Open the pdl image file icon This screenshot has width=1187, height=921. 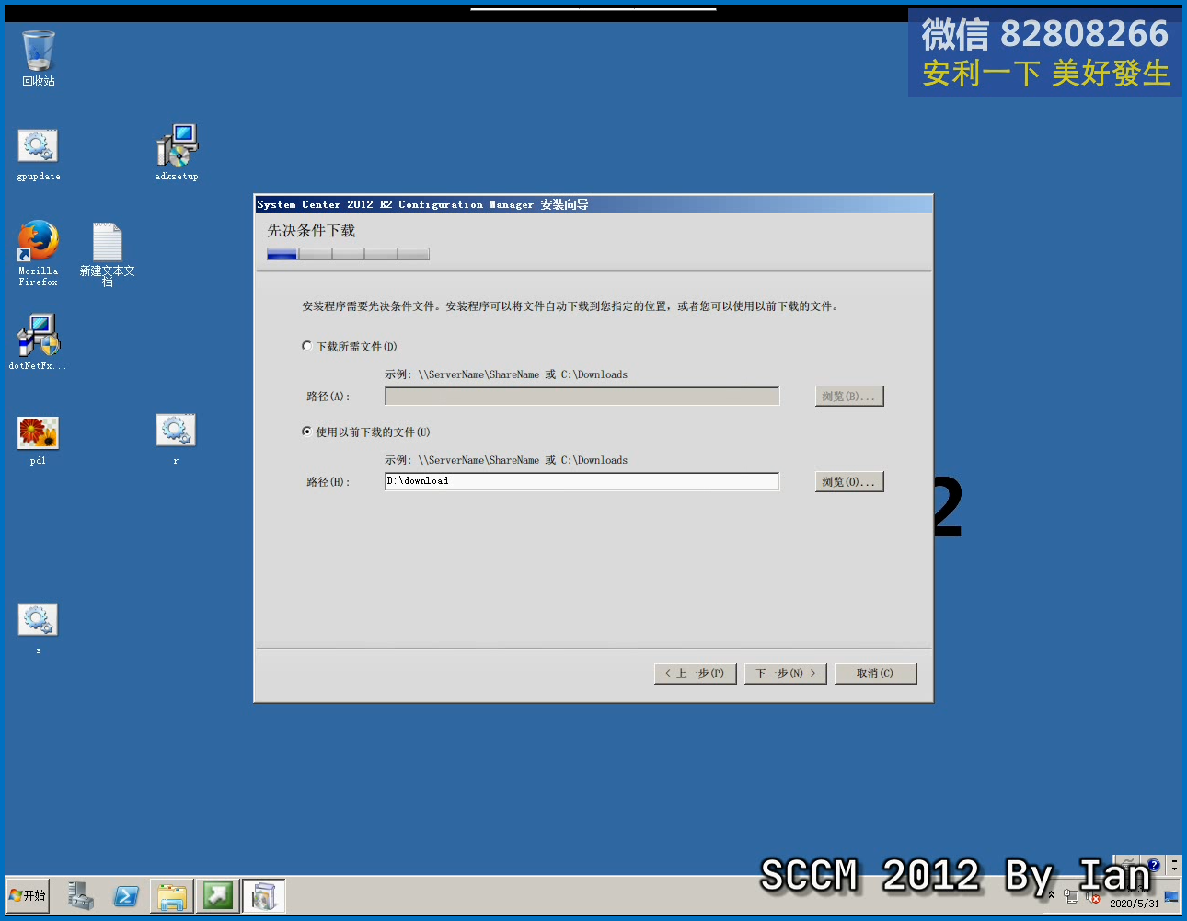[x=38, y=440]
